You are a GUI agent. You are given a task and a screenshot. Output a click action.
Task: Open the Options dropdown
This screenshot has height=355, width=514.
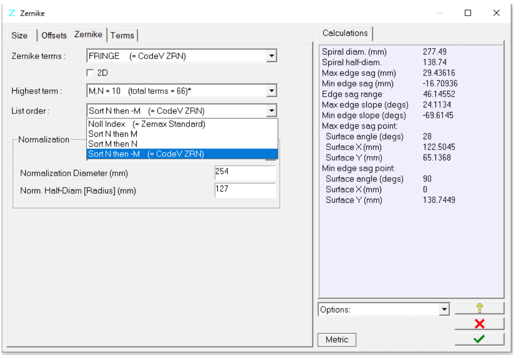tap(443, 309)
